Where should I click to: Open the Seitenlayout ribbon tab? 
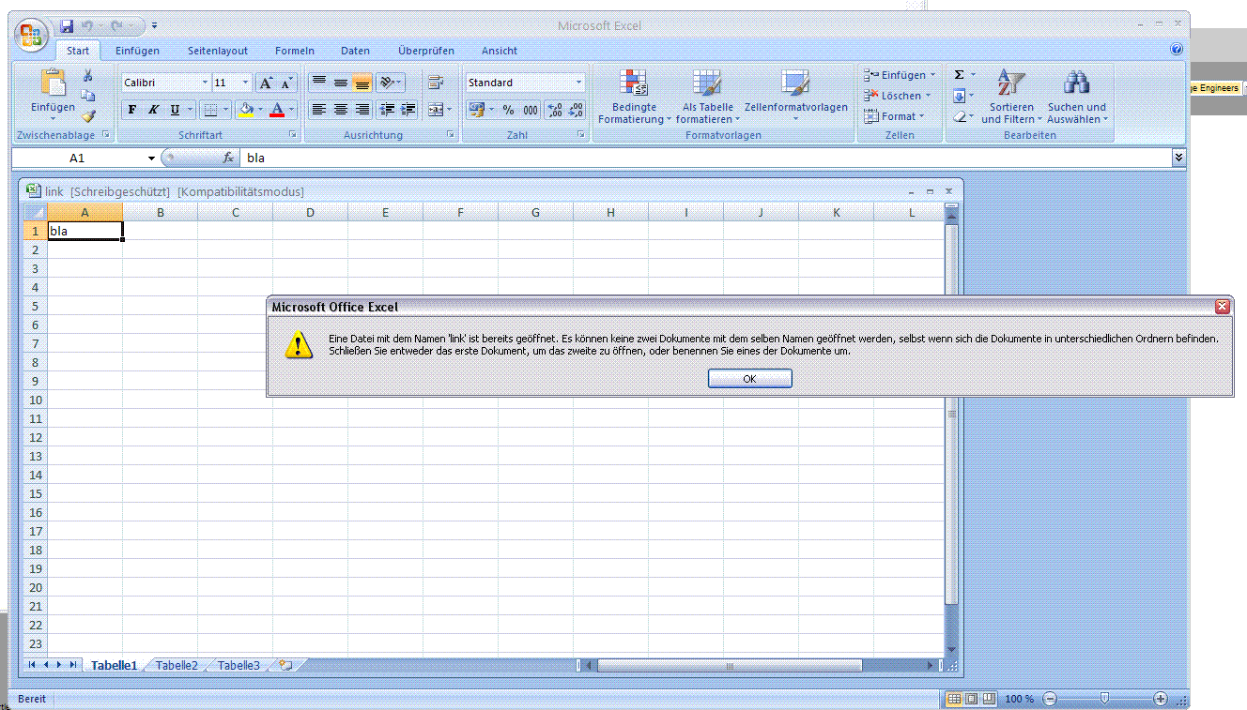pos(218,51)
